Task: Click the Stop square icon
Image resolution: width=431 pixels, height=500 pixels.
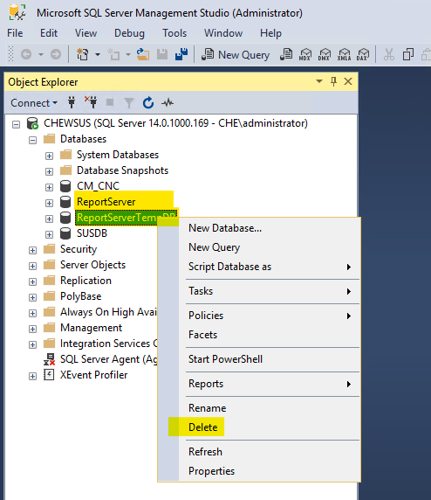Action: pyautogui.click(x=110, y=102)
